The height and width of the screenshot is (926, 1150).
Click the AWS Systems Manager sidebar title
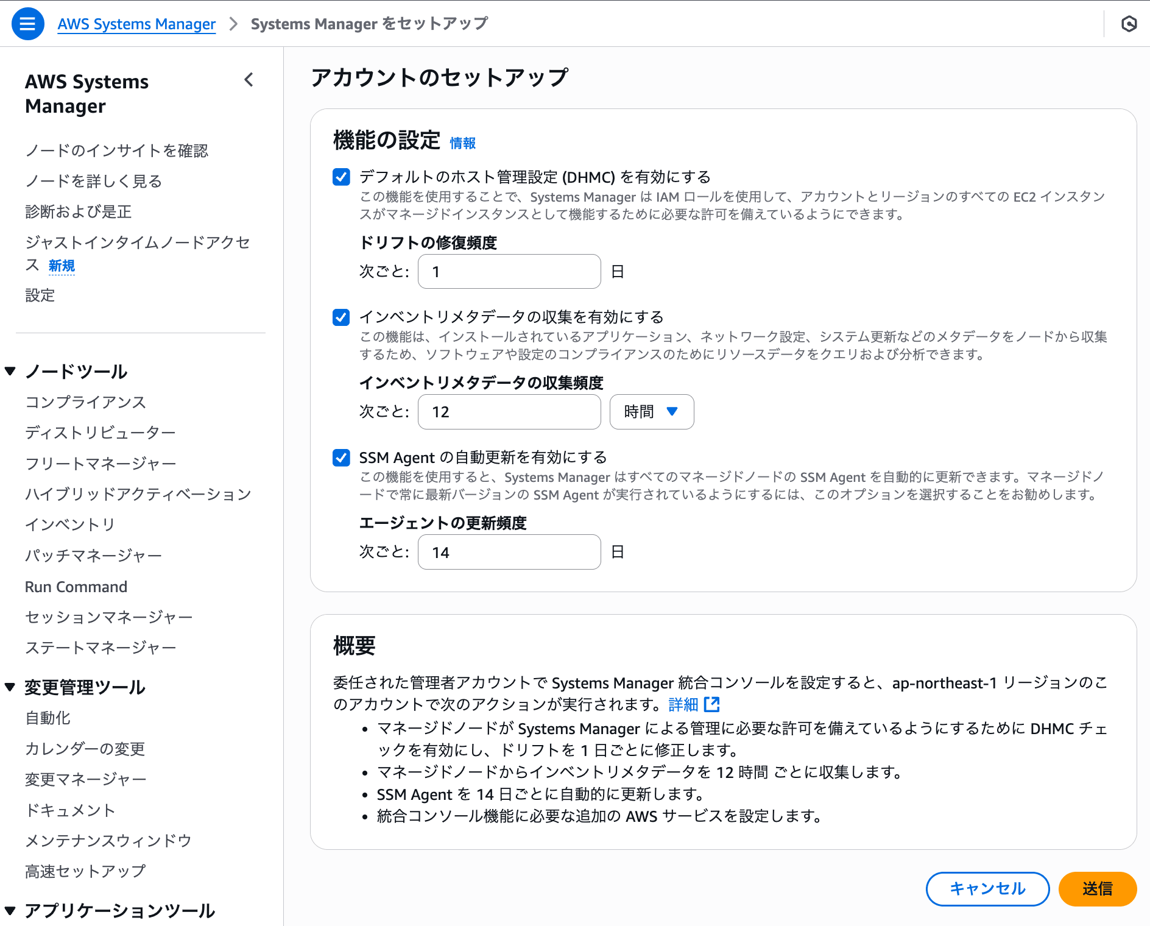[86, 94]
